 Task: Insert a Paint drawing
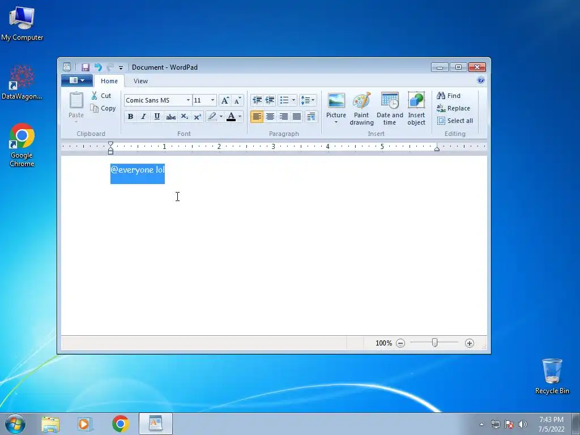(361, 109)
